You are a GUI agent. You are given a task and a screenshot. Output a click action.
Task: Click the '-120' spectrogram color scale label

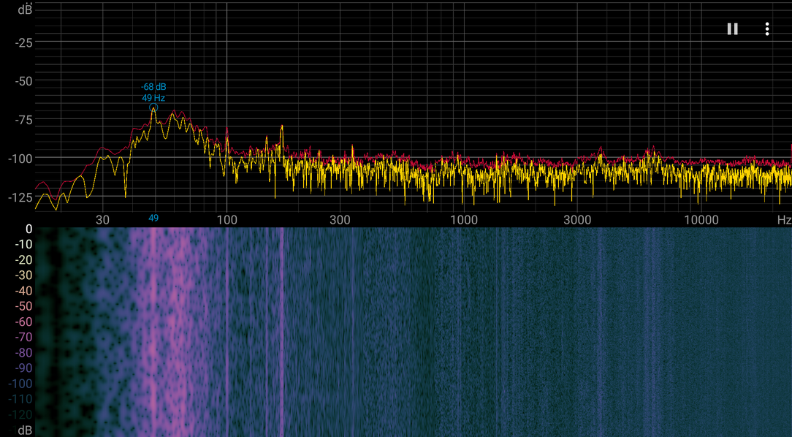point(20,415)
